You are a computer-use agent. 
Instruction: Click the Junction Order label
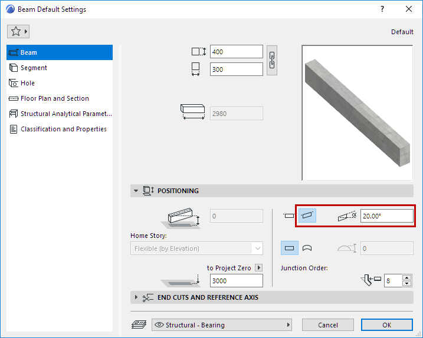[x=304, y=268]
